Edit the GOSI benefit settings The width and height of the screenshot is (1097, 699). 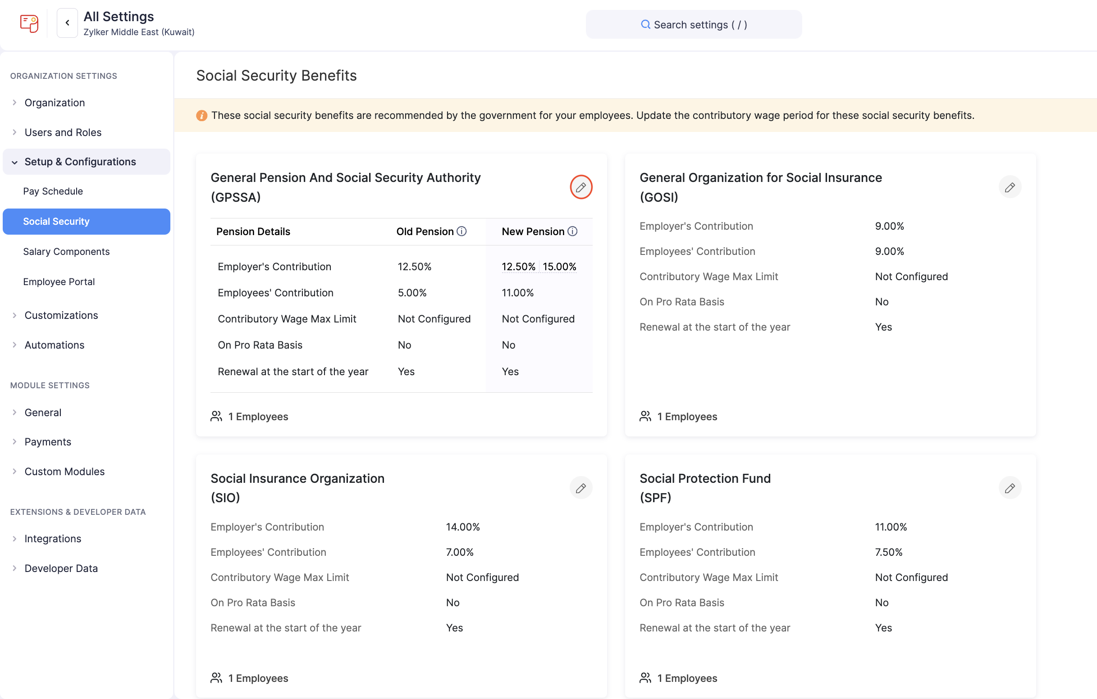point(1010,187)
